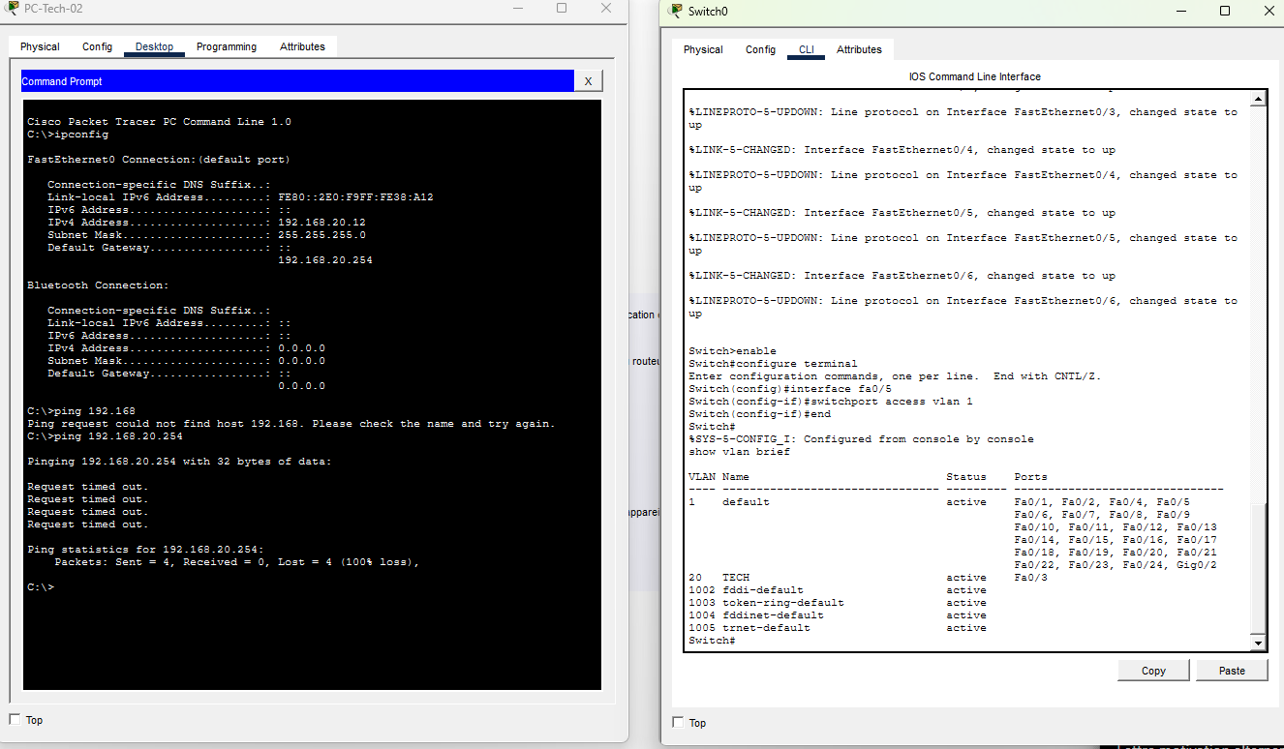Select the Desktop tab in PC-Tech-02

[155, 46]
